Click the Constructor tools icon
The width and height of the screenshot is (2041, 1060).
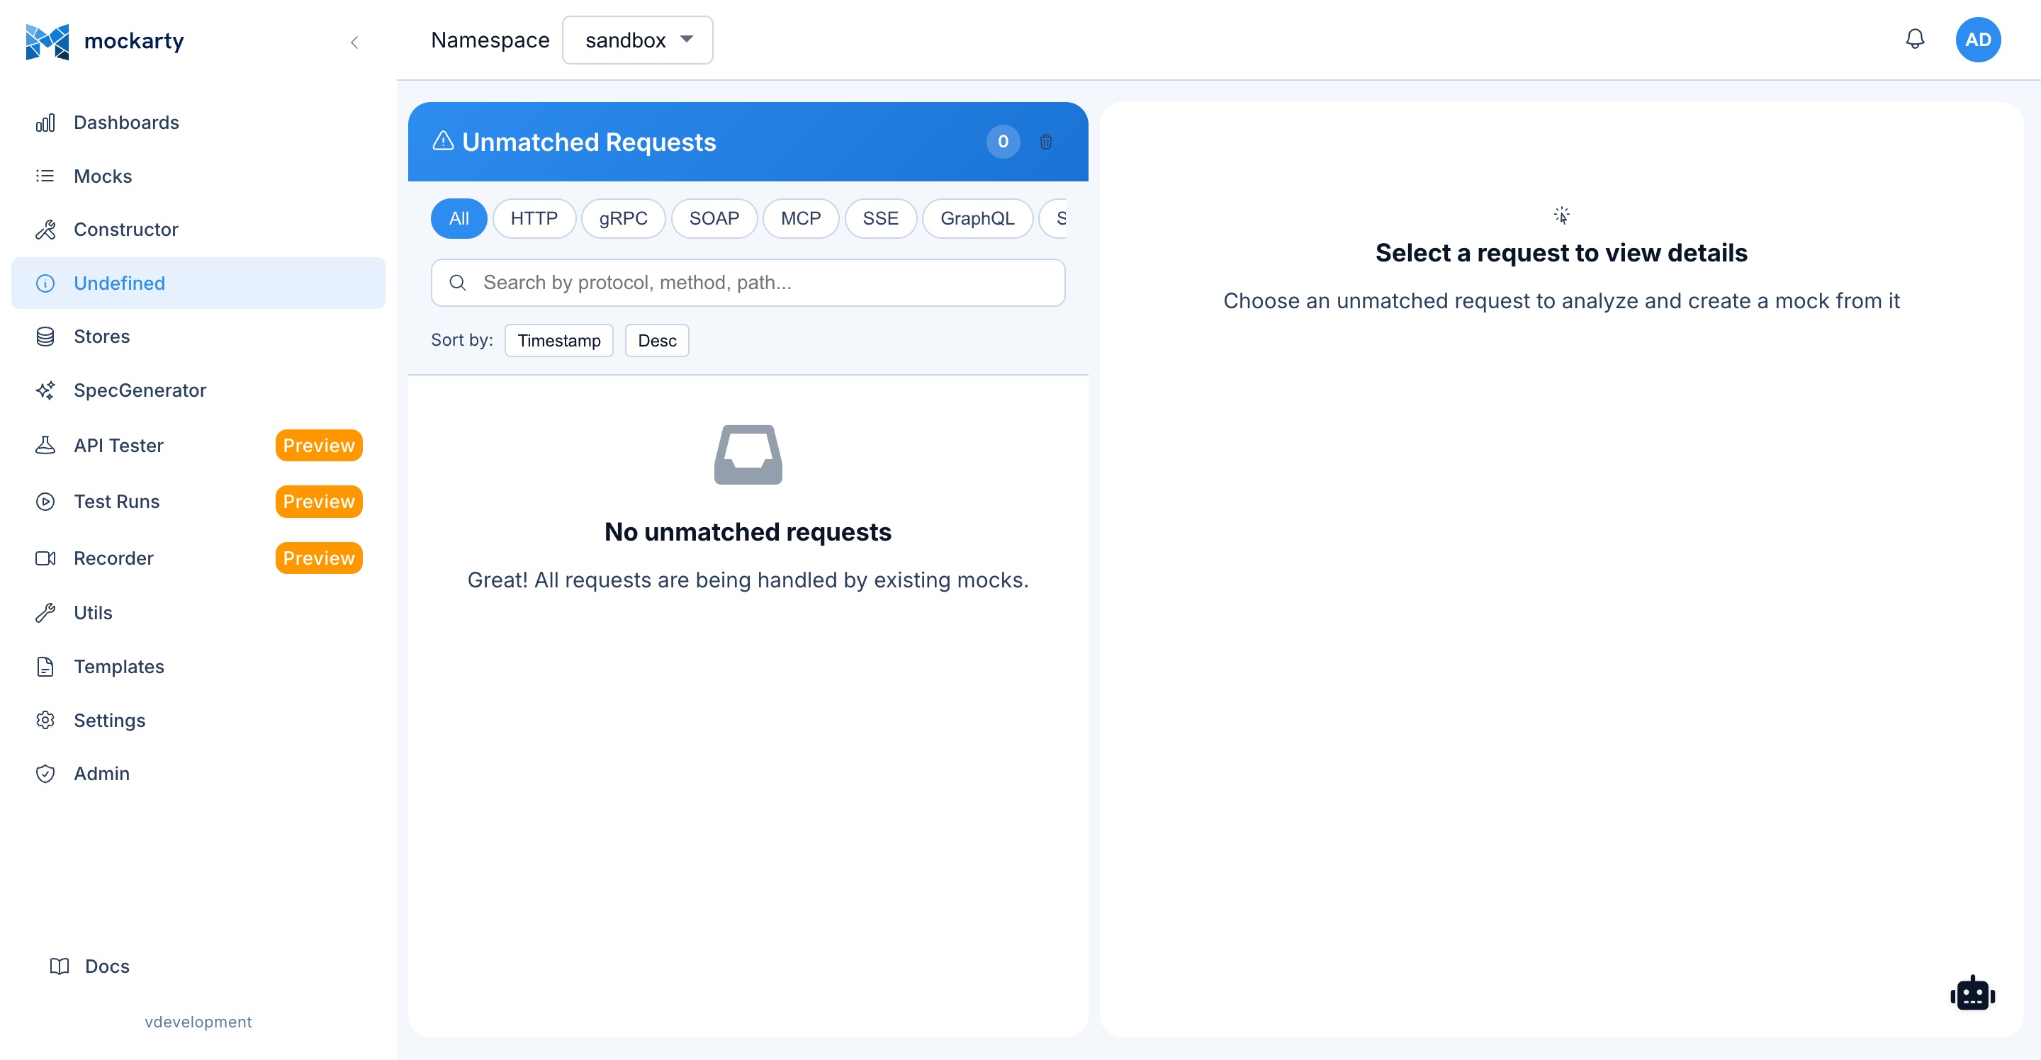tap(45, 230)
